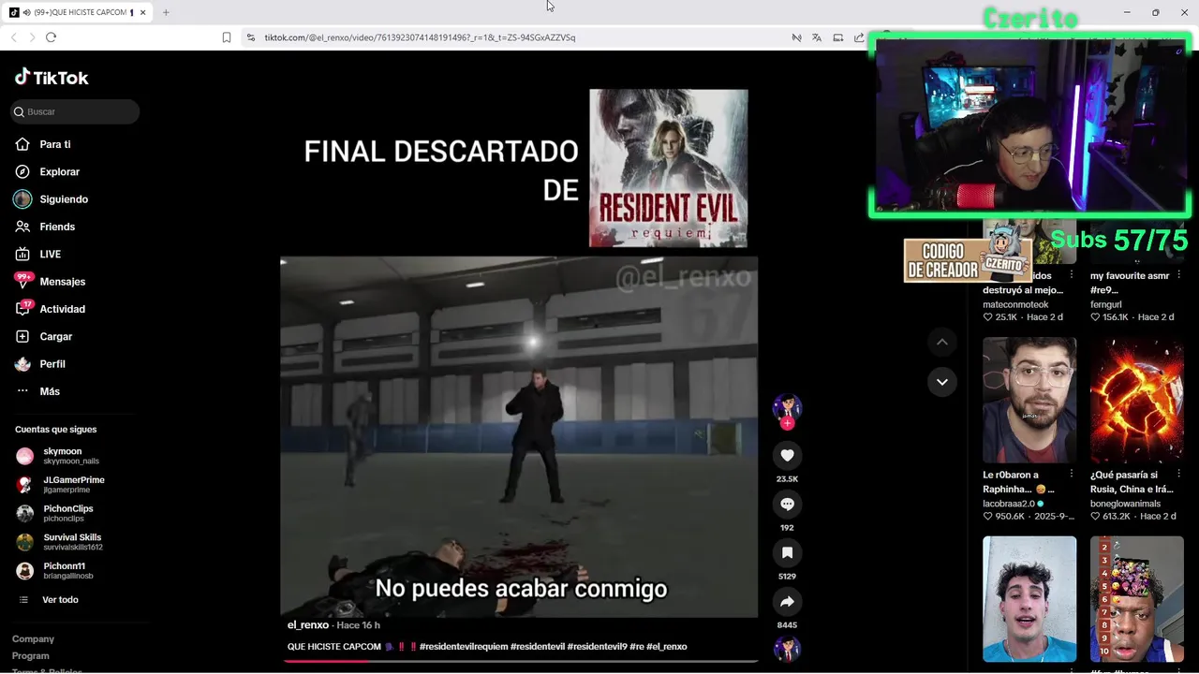Open Le r0baron a Raphinha video thumbnail
Screen dimensions: 1199x674
pos(1029,401)
